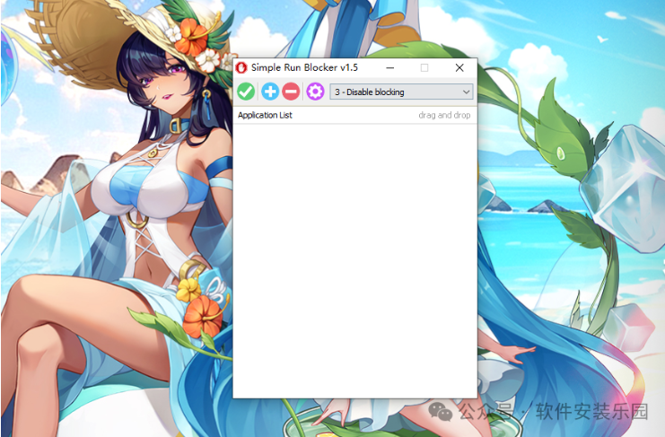The image size is (665, 437).
Task: Click inside the empty application list area
Action: click(354, 260)
